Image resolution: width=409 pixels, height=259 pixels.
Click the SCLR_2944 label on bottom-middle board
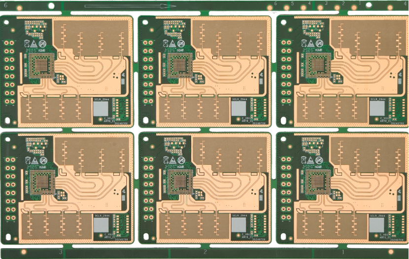pos(239,216)
